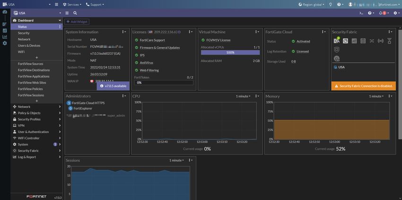Expand the Log & Report section
This screenshot has width=402, height=200.
(36, 157)
